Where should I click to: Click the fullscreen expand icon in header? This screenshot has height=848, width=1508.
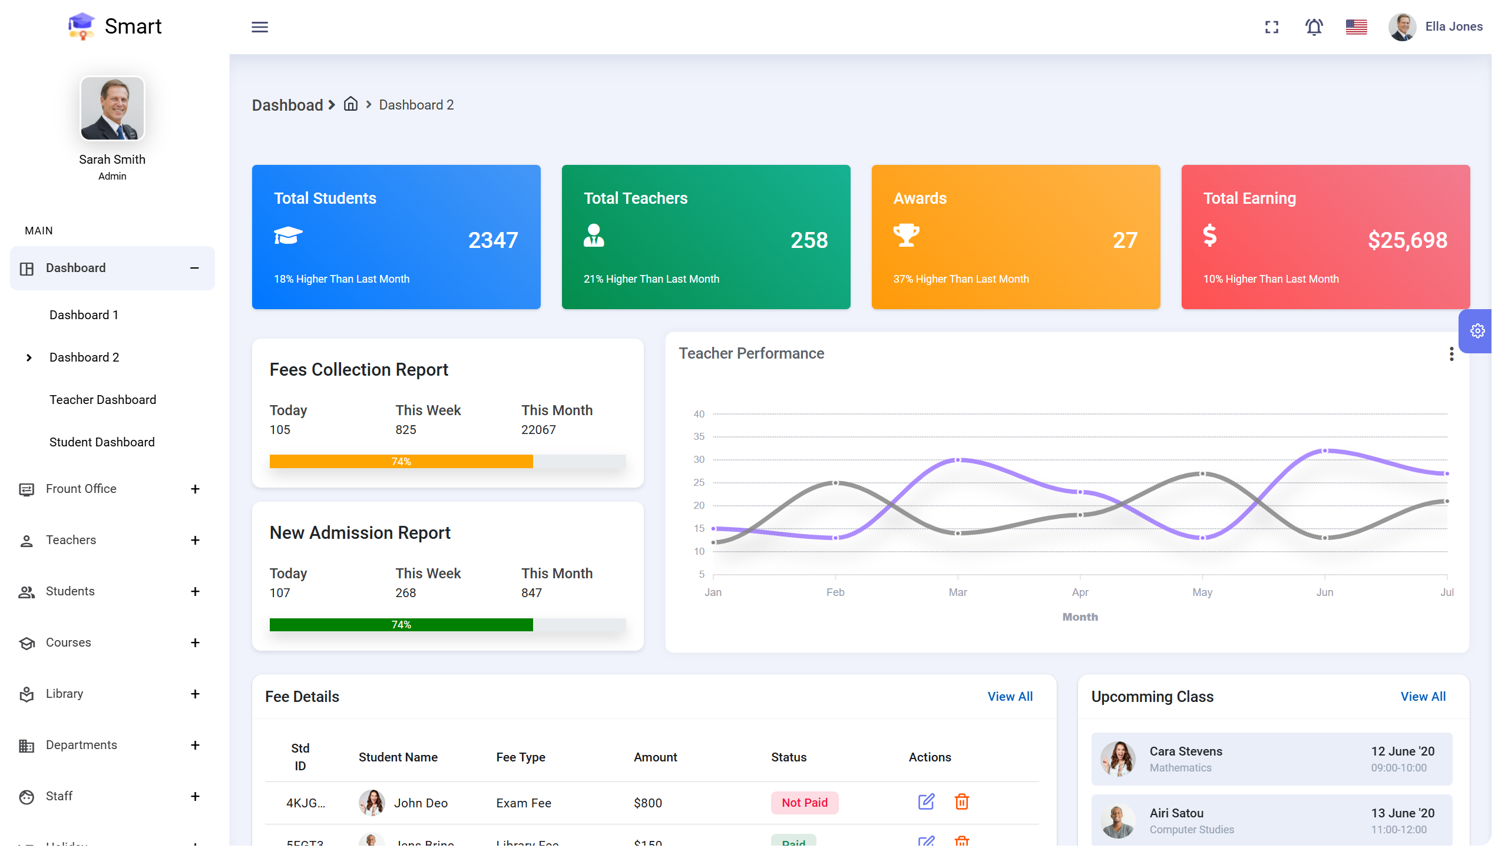(x=1271, y=26)
